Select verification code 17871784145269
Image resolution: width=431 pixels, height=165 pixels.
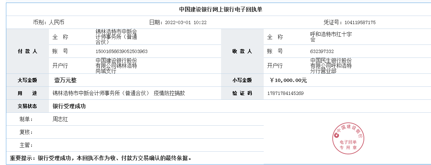tap(285, 93)
